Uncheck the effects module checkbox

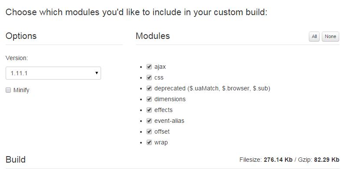pos(149,110)
